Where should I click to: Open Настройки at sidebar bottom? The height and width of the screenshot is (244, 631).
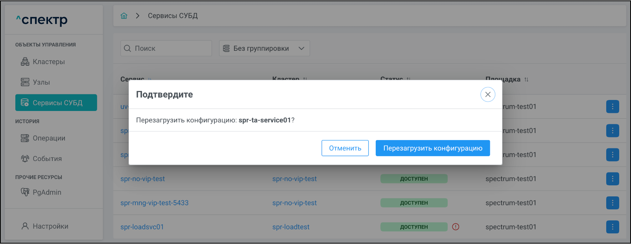pos(50,226)
